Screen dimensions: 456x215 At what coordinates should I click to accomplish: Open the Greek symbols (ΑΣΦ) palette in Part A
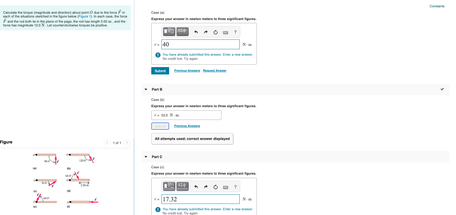tap(182, 32)
